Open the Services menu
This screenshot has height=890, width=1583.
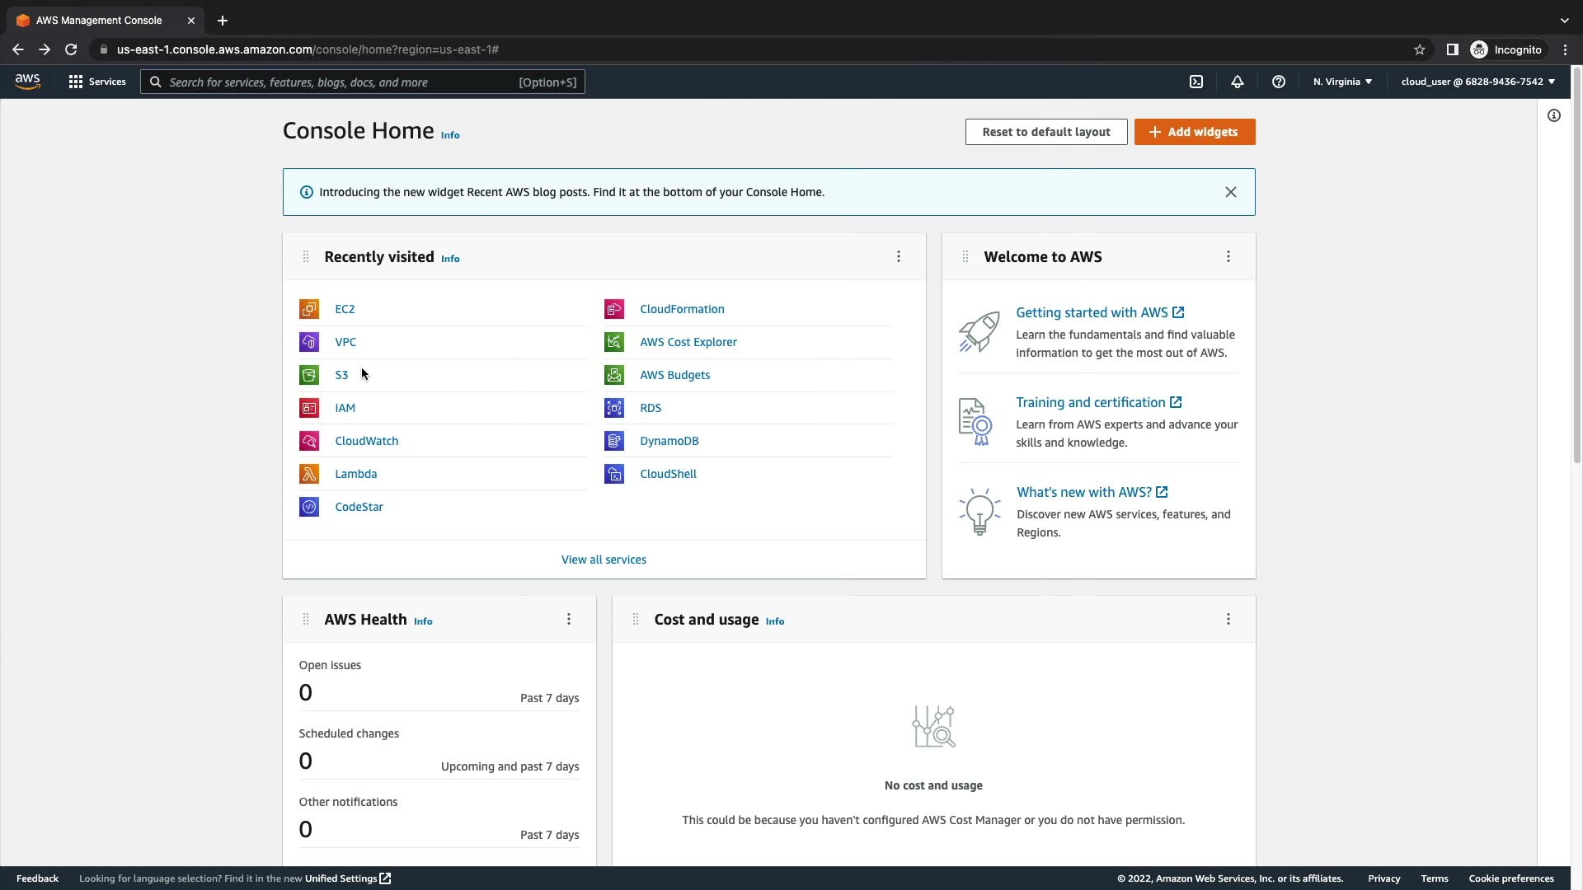click(x=97, y=82)
